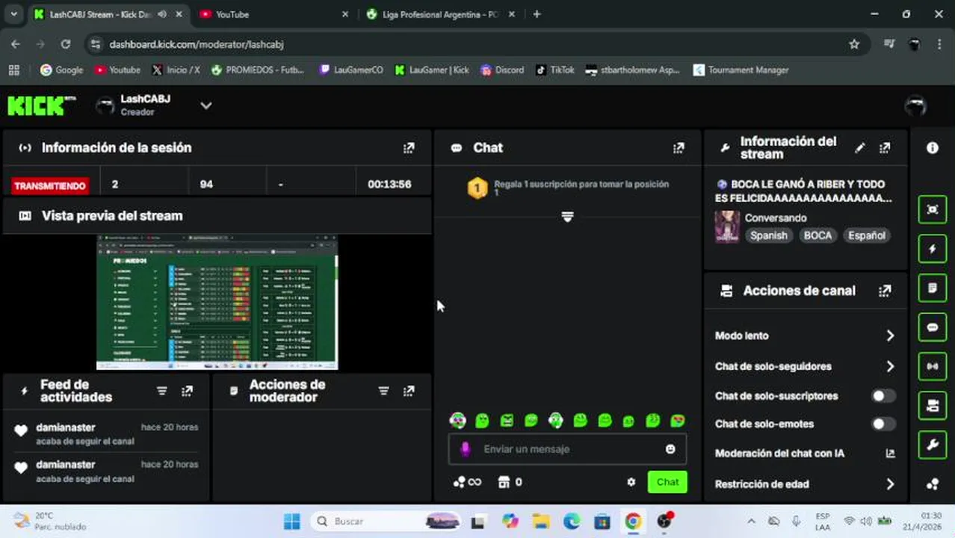The image size is (955, 538).
Task: Open the Chrome apps grid on the bookmarks bar
Action: click(13, 69)
